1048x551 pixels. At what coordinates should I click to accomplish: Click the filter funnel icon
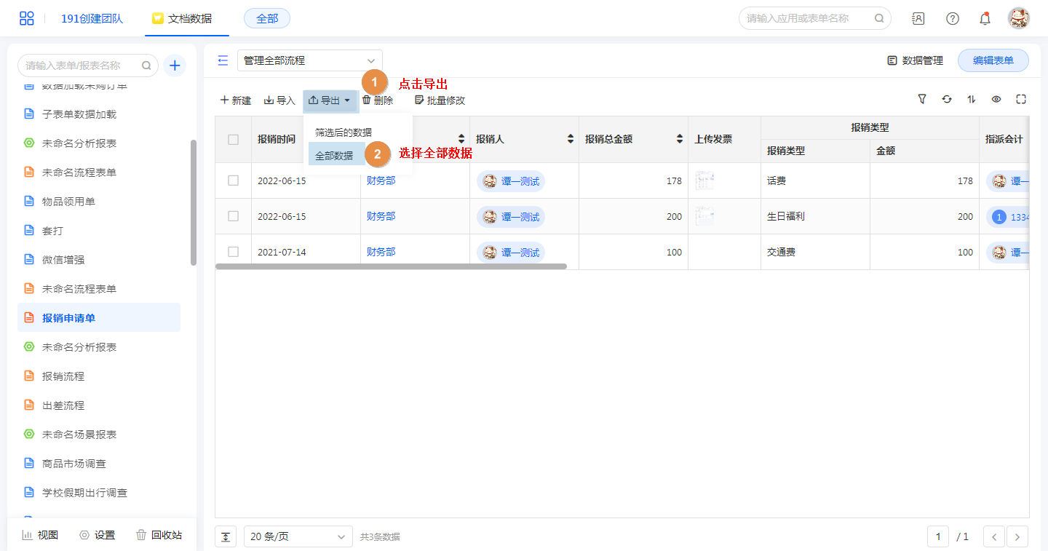922,99
